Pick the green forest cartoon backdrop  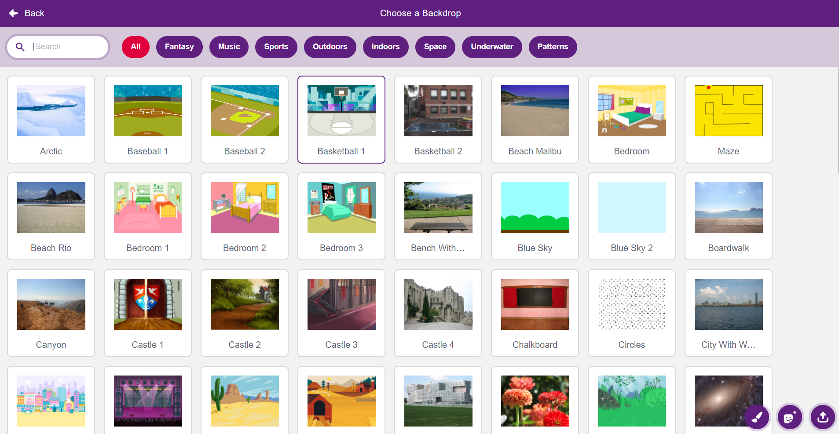632,401
